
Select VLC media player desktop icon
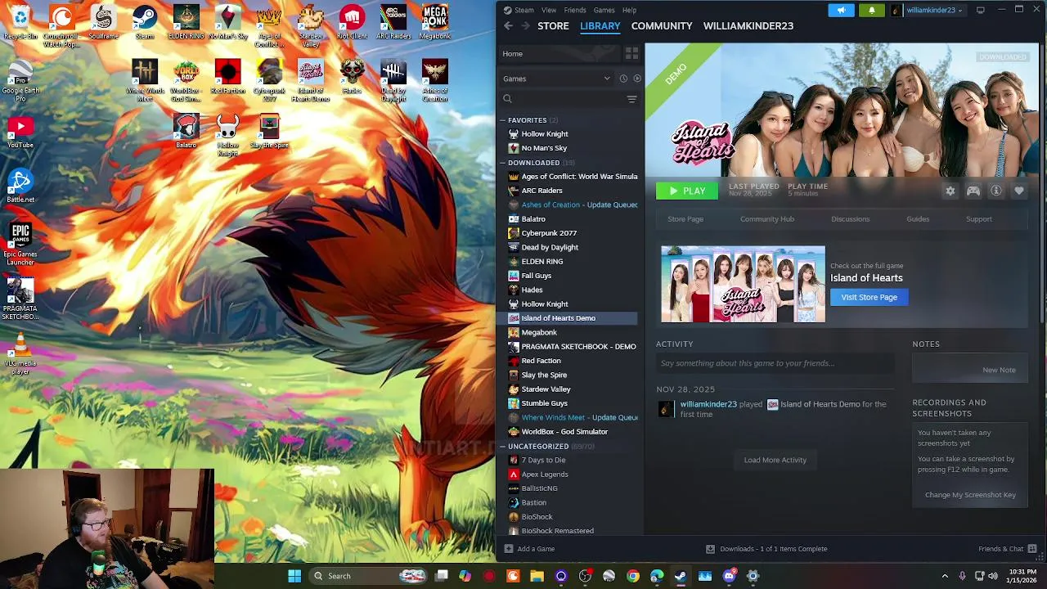(x=20, y=353)
